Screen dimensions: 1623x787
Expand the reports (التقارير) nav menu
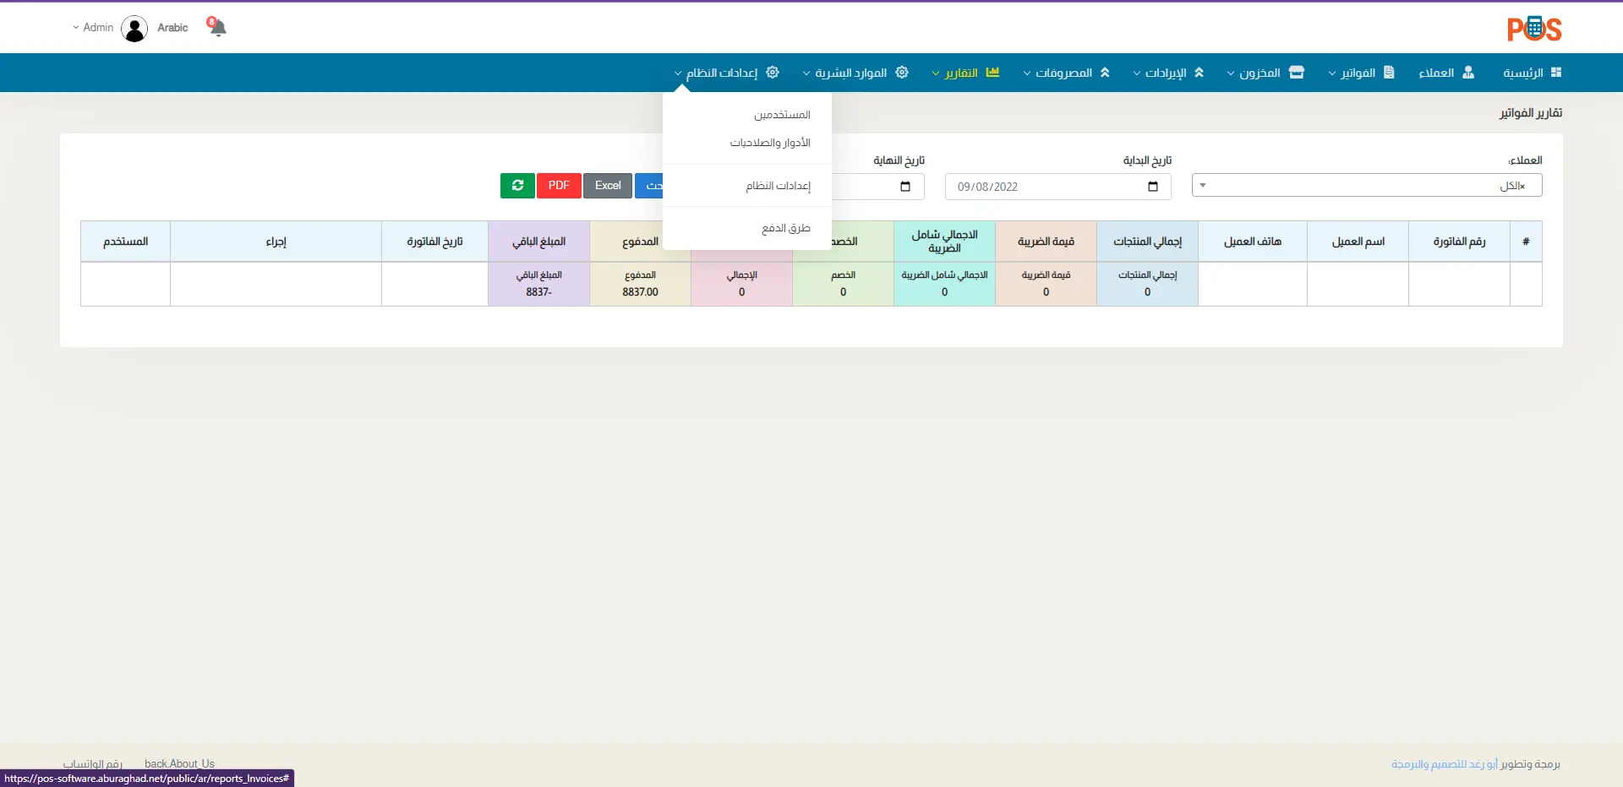pos(965,73)
